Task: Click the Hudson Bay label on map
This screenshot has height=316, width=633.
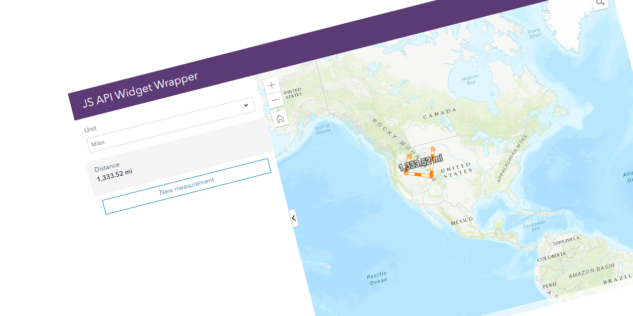Action: (x=470, y=80)
